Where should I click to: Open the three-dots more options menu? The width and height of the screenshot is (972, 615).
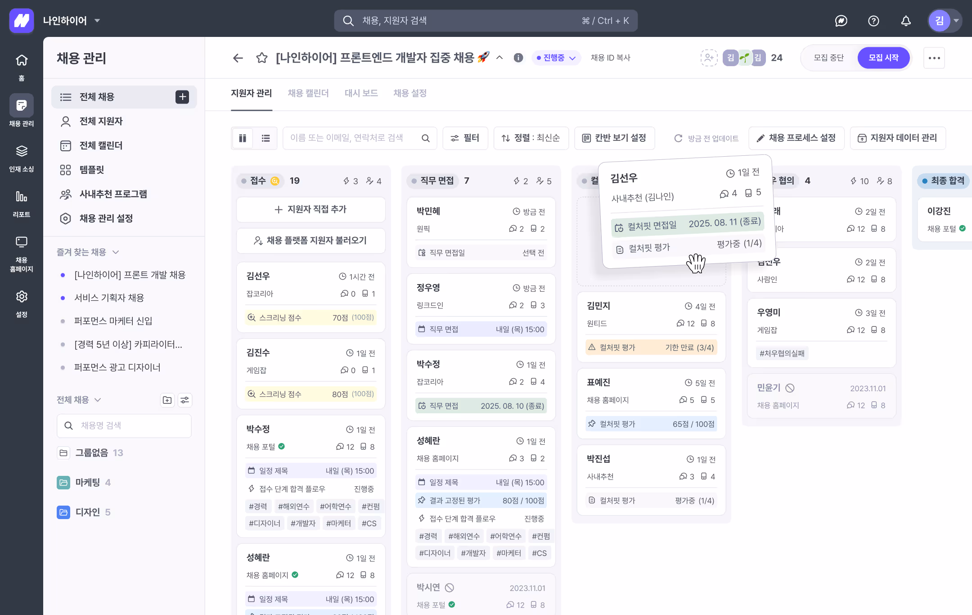(934, 58)
